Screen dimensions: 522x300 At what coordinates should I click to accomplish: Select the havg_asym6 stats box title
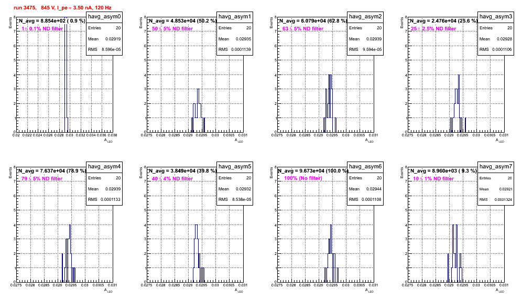click(x=365, y=167)
